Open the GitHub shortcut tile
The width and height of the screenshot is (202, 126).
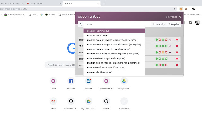106,101
